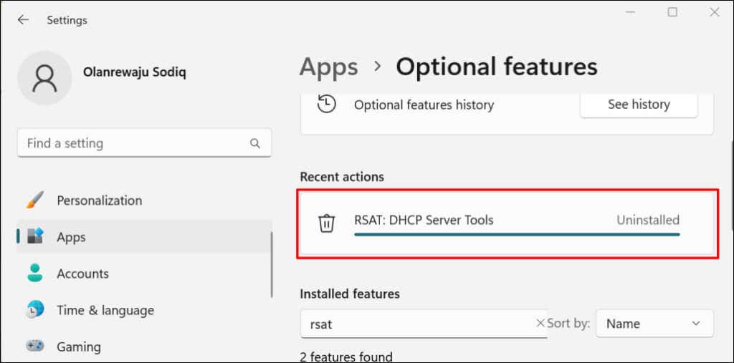Click the Gaming controller icon
The height and width of the screenshot is (363, 734).
tap(35, 347)
